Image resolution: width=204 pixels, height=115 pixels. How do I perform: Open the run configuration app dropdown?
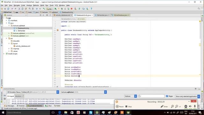tap(50, 9)
